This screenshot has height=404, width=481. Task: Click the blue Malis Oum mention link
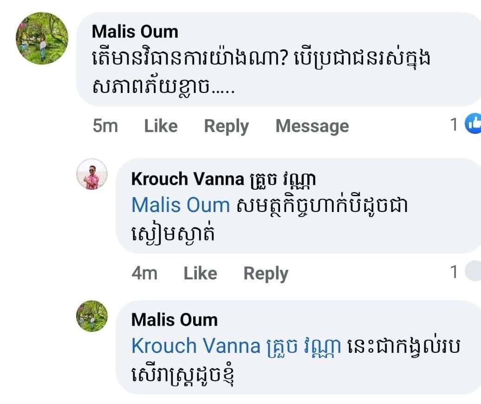pos(181,205)
